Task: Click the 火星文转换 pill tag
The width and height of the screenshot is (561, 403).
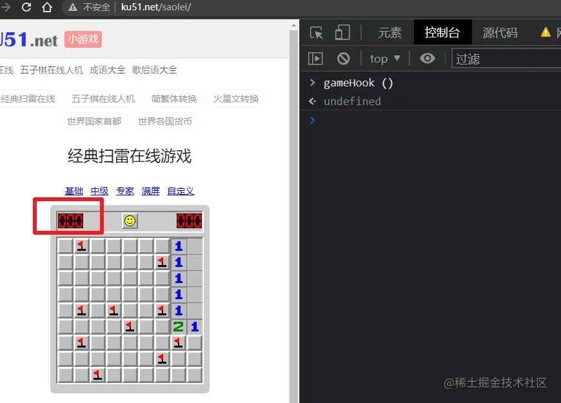Action: point(236,99)
